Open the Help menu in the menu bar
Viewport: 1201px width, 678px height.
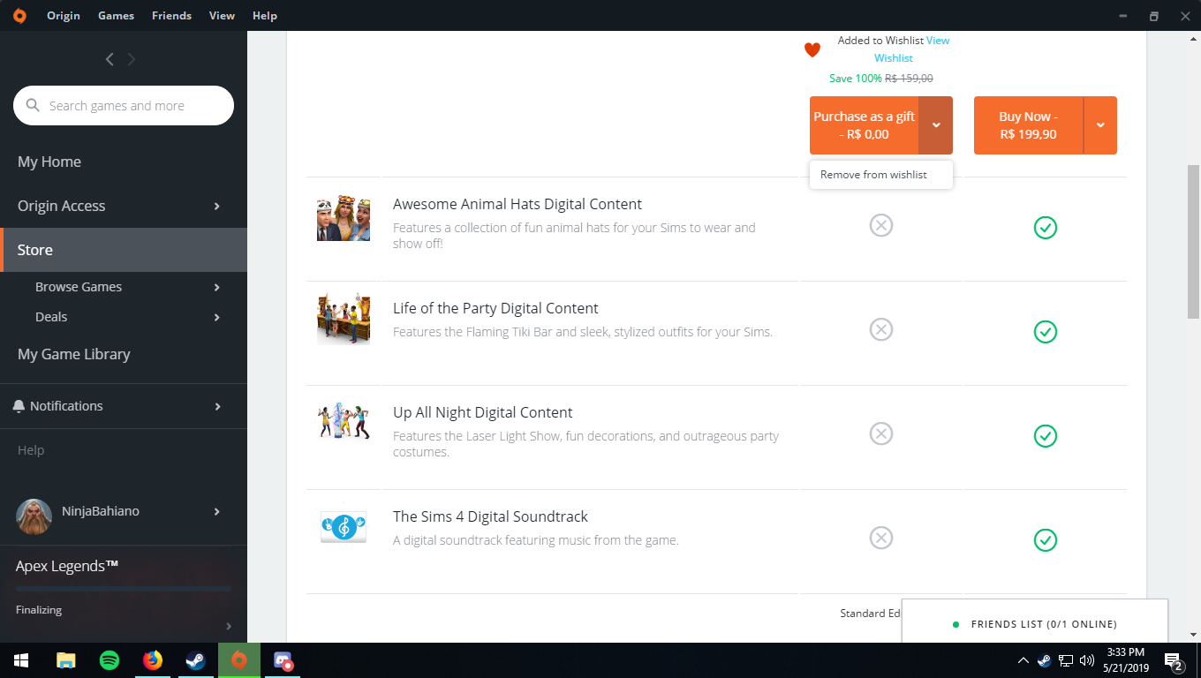click(264, 16)
